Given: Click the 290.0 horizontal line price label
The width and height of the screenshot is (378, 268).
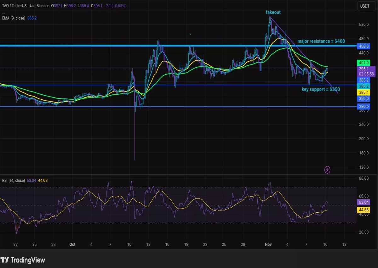Looking at the screenshot, I should click(x=364, y=107).
